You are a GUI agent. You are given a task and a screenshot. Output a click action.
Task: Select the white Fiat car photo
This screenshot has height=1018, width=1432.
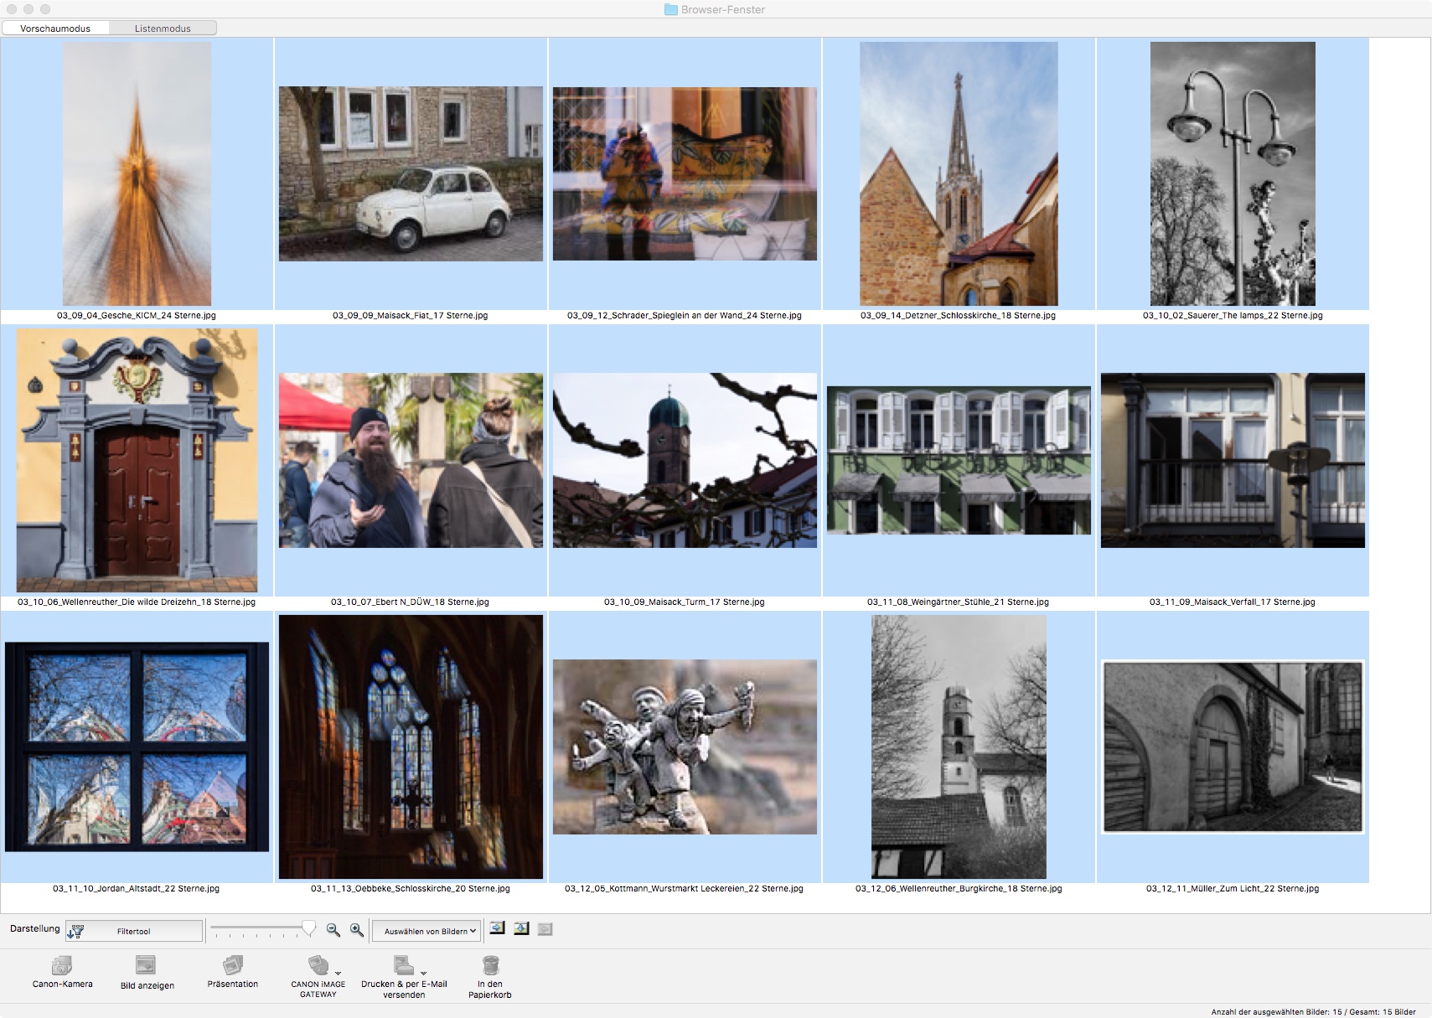point(411,173)
